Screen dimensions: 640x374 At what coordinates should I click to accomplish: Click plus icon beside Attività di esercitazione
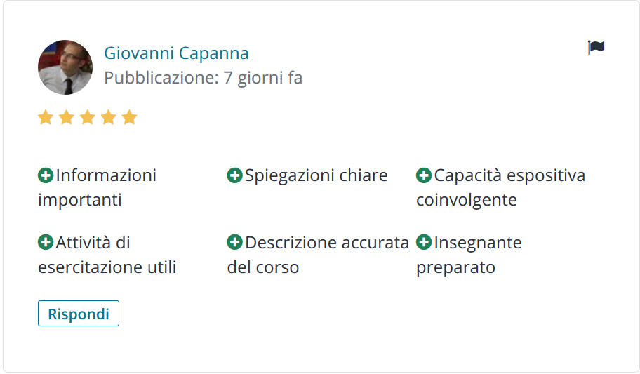pos(46,242)
